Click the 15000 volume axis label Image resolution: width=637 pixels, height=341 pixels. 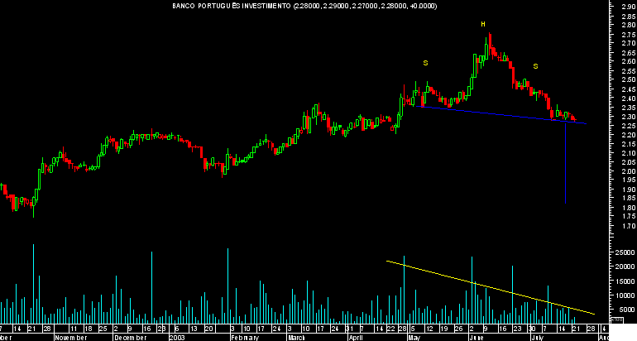[x=626, y=281]
